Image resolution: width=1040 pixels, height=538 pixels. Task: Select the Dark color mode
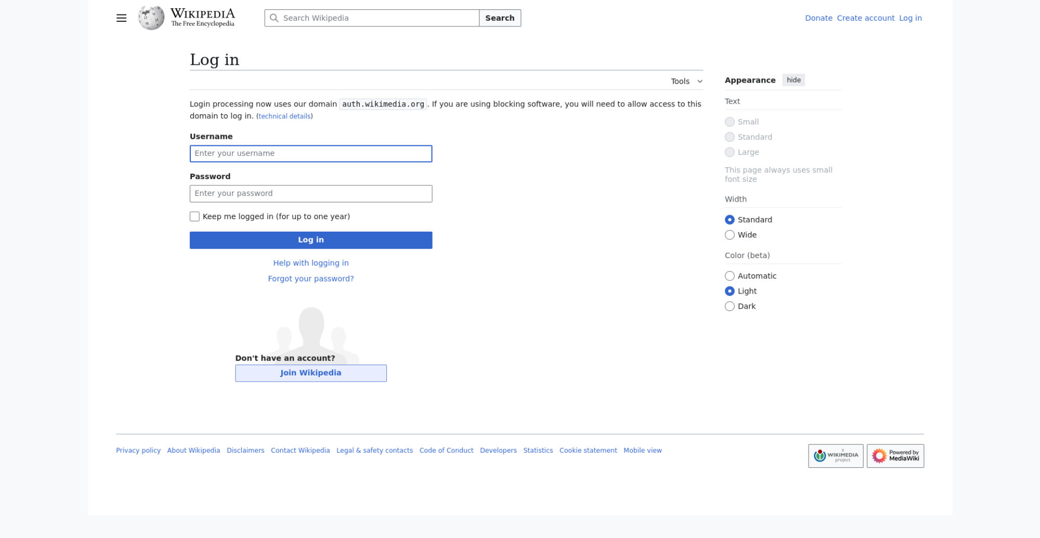730,306
